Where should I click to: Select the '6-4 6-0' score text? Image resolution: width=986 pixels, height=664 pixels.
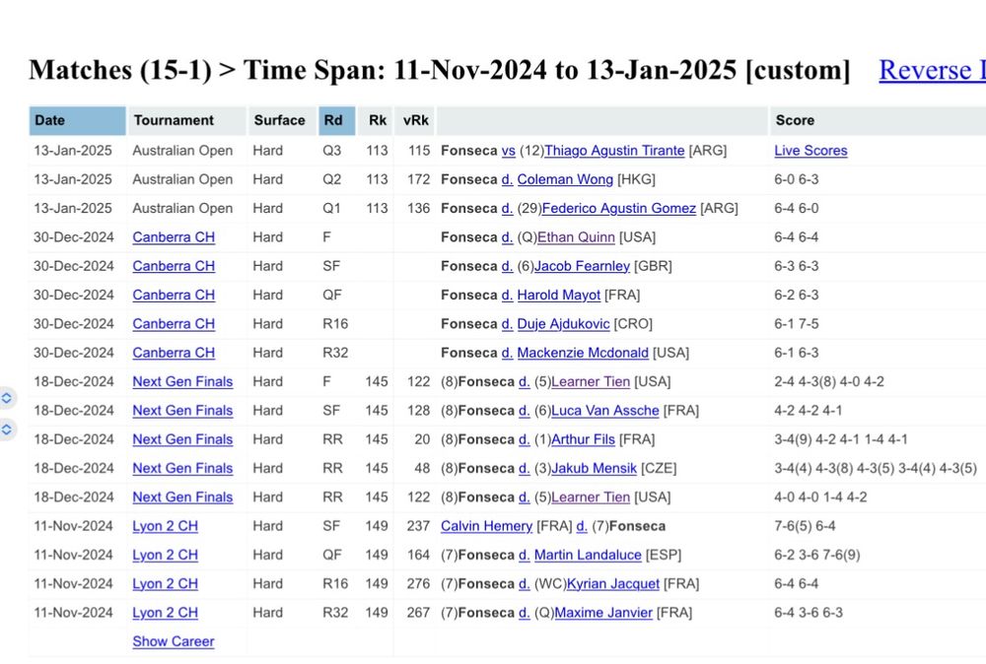coord(796,209)
